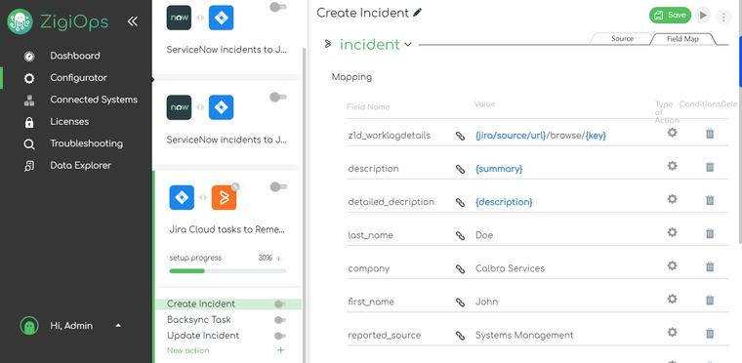Image resolution: width=742 pixels, height=363 pixels.
Task: Click the Data Explorer icon
Action: 29,166
